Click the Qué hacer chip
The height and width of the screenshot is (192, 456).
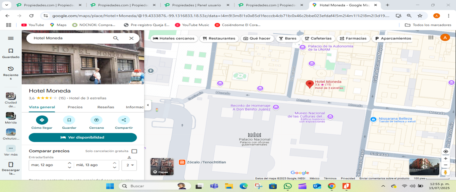point(257,38)
